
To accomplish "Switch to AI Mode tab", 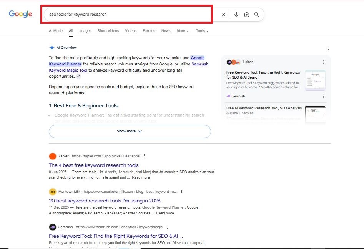I will [x=56, y=31].
